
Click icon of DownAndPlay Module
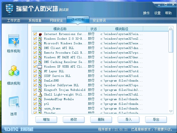pos(40,99)
